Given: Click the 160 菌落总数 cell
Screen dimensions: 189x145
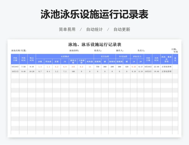Looking at the screenshot, I should pyautogui.click(x=73, y=72).
